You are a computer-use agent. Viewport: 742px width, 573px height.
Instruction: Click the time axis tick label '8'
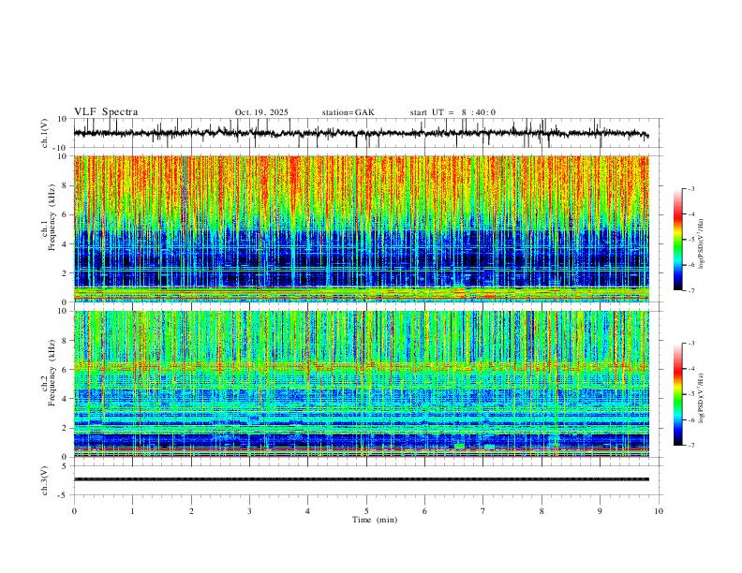542,511
